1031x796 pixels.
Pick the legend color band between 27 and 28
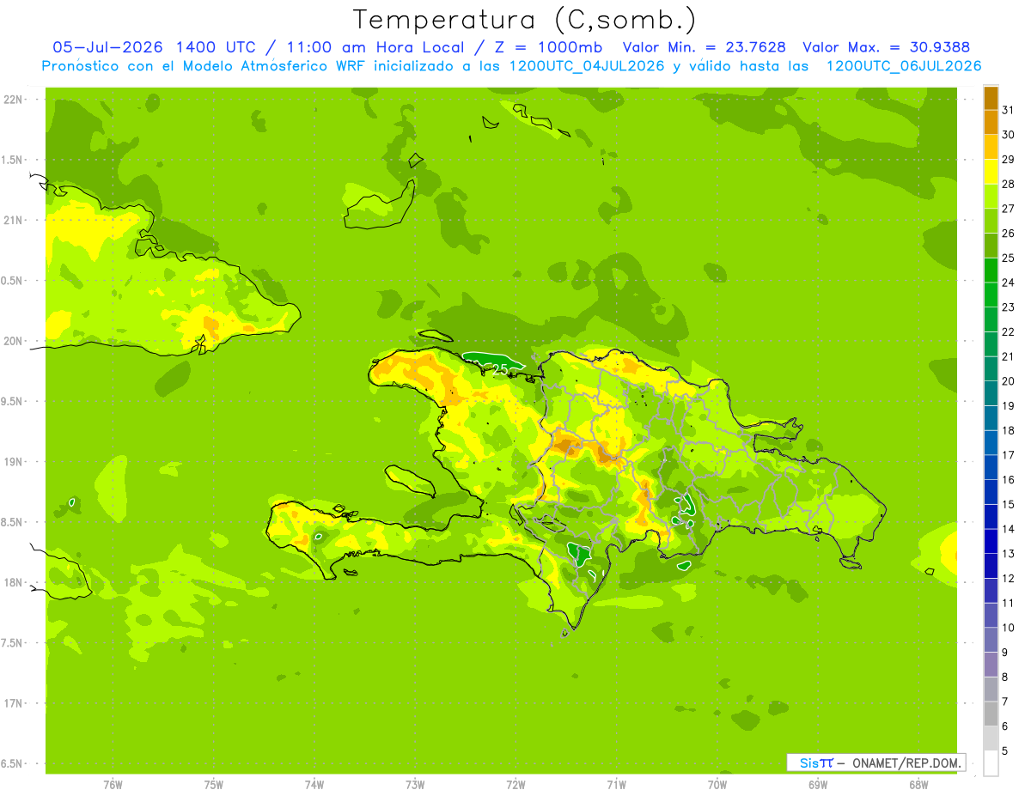pos(991,196)
